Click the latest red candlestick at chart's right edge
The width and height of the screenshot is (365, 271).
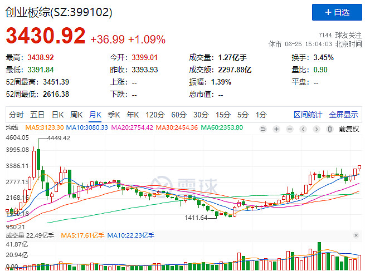point(359,167)
